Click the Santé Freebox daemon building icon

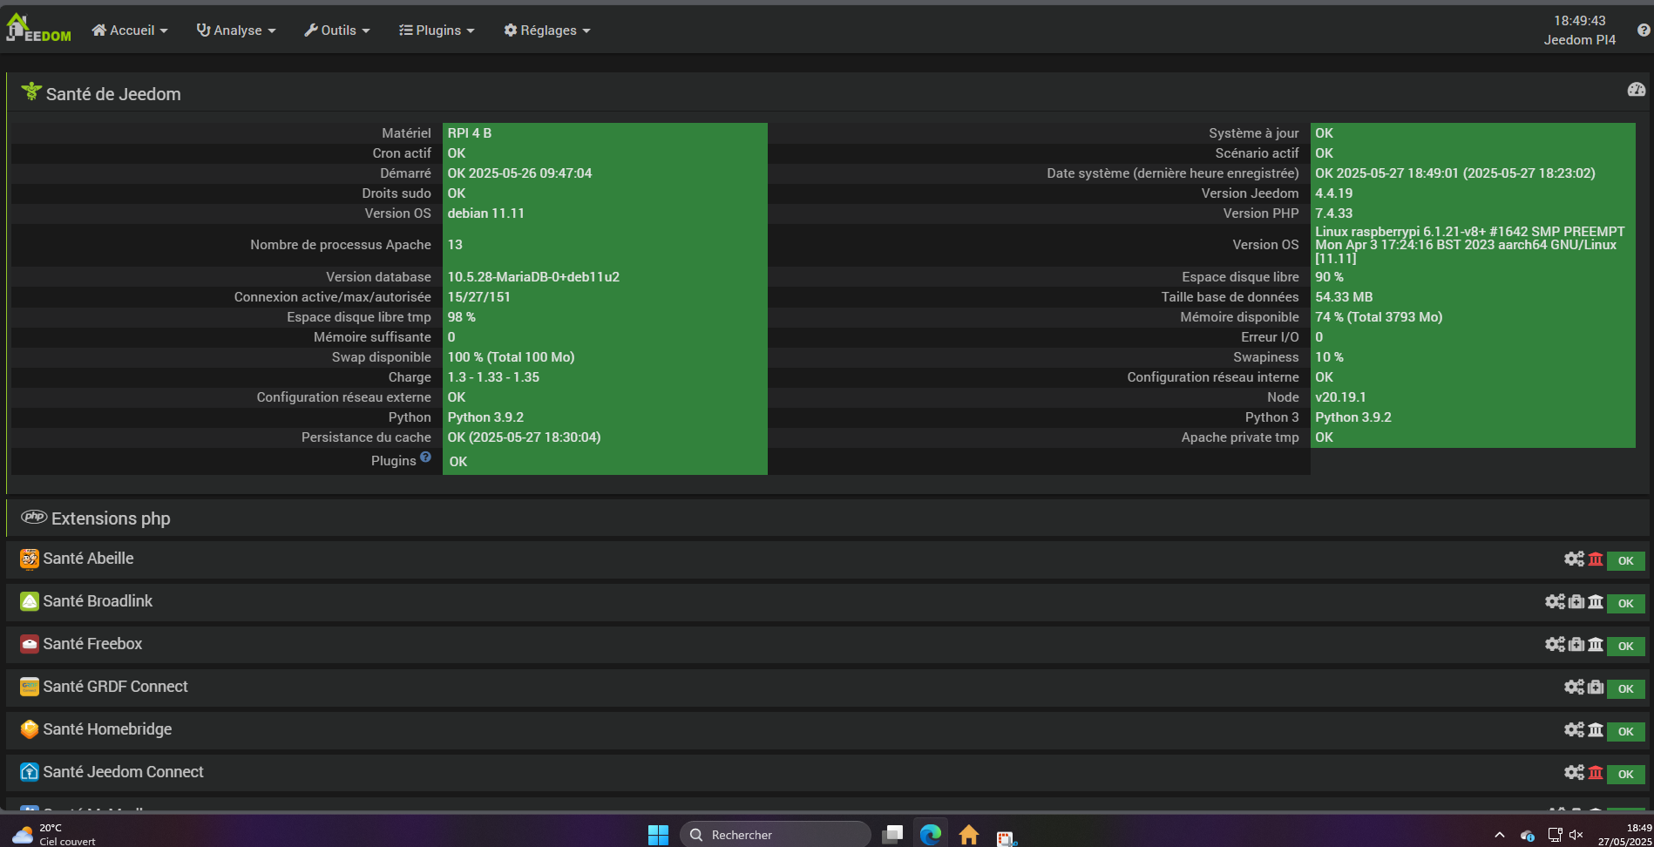1596,645
